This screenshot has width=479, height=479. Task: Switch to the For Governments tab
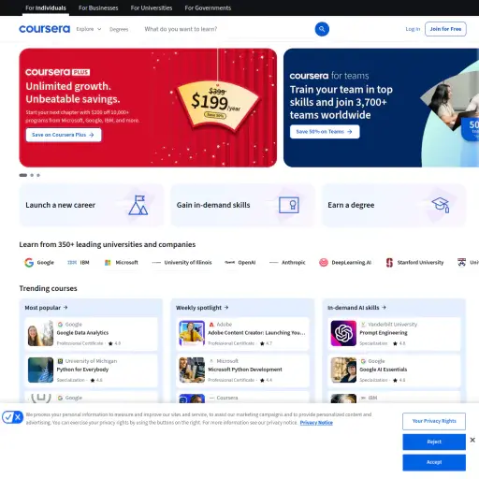pos(208,7)
